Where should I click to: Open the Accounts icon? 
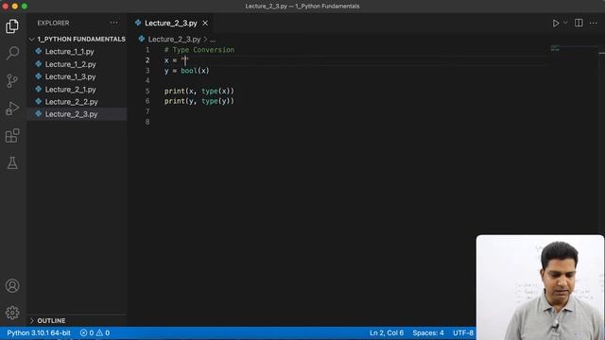(12, 285)
